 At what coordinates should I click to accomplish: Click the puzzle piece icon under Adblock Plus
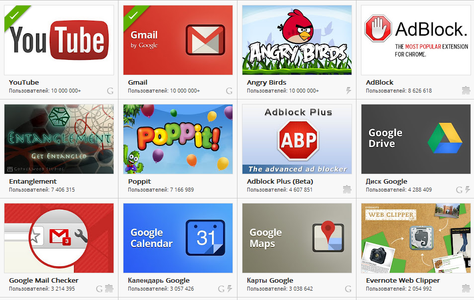(348, 189)
